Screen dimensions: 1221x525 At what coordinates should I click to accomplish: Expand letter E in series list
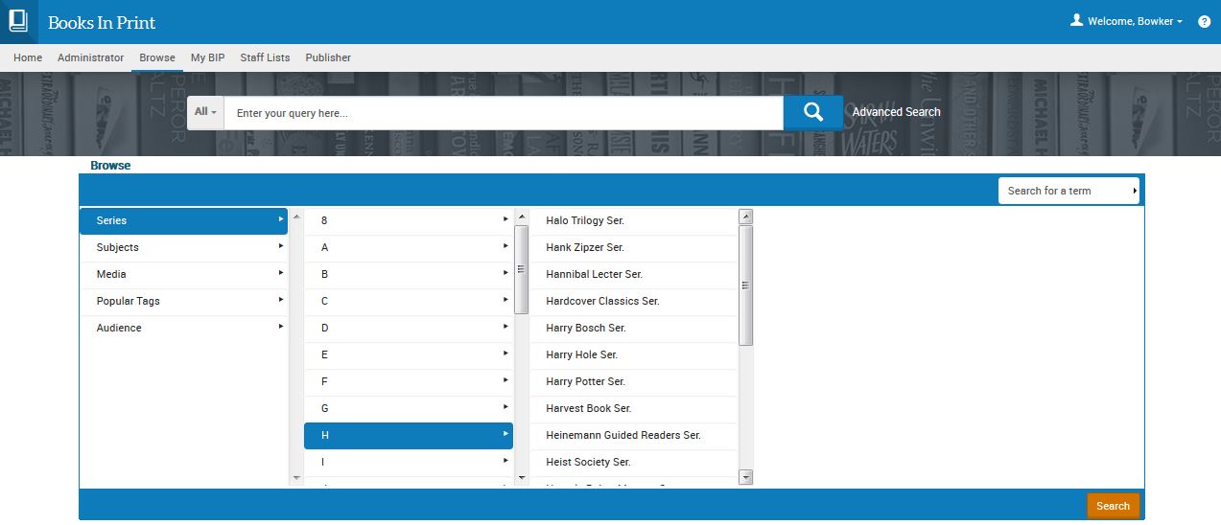(409, 354)
